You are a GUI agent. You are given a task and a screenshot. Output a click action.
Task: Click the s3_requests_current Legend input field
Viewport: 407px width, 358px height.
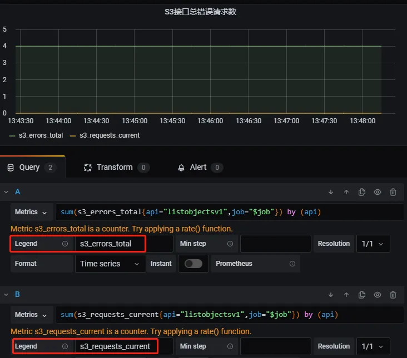(116, 346)
